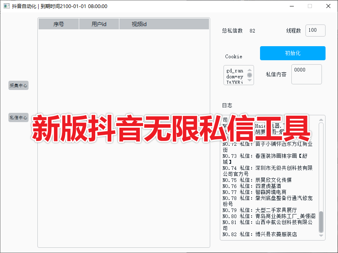The width and height of the screenshot is (338, 253).
Task: Click the 私信内容 label
Action: [276, 74]
